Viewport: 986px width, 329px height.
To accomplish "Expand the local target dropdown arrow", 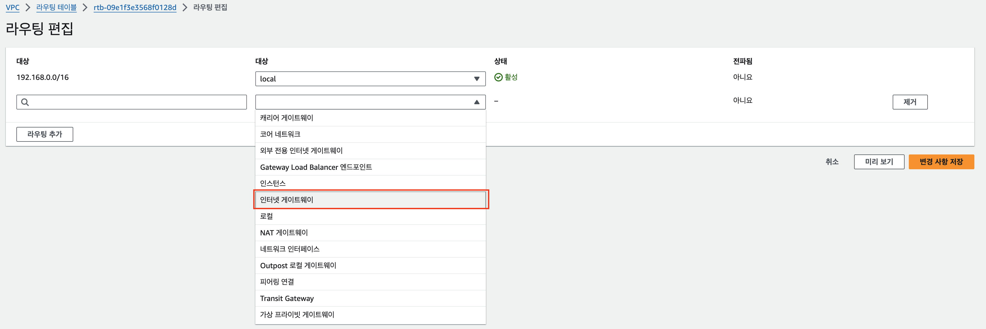I will [x=477, y=79].
